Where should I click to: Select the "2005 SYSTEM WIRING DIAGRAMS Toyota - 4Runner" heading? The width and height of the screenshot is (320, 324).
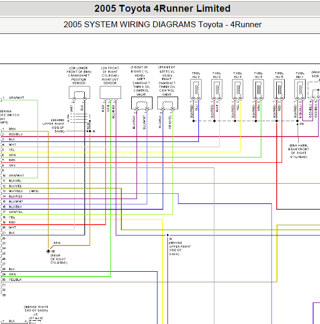tap(162, 25)
